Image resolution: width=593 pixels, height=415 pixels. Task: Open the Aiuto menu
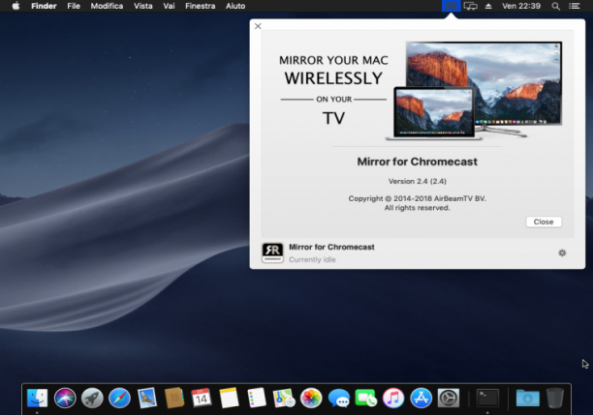pos(235,6)
